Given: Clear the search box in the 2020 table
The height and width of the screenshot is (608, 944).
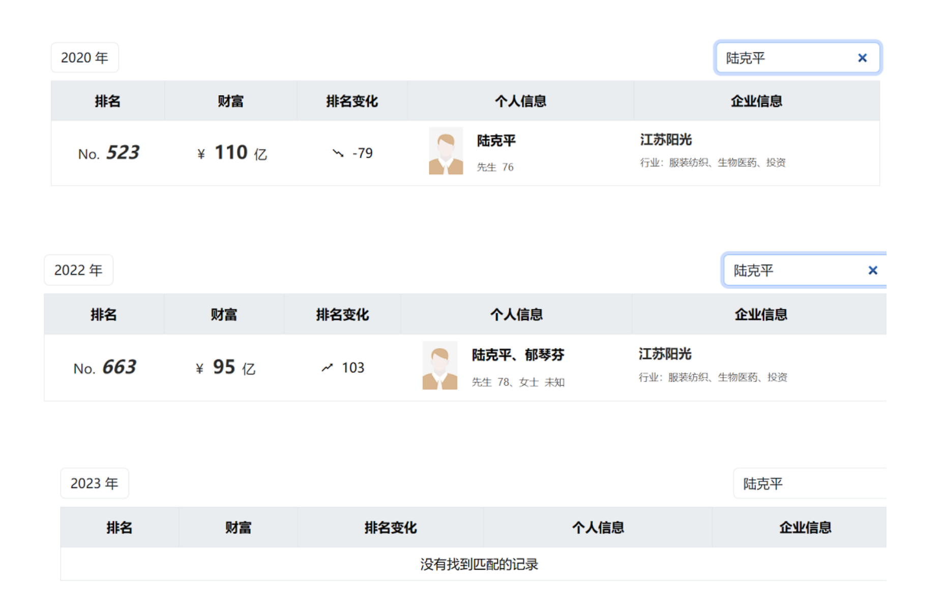Looking at the screenshot, I should pyautogui.click(x=862, y=58).
